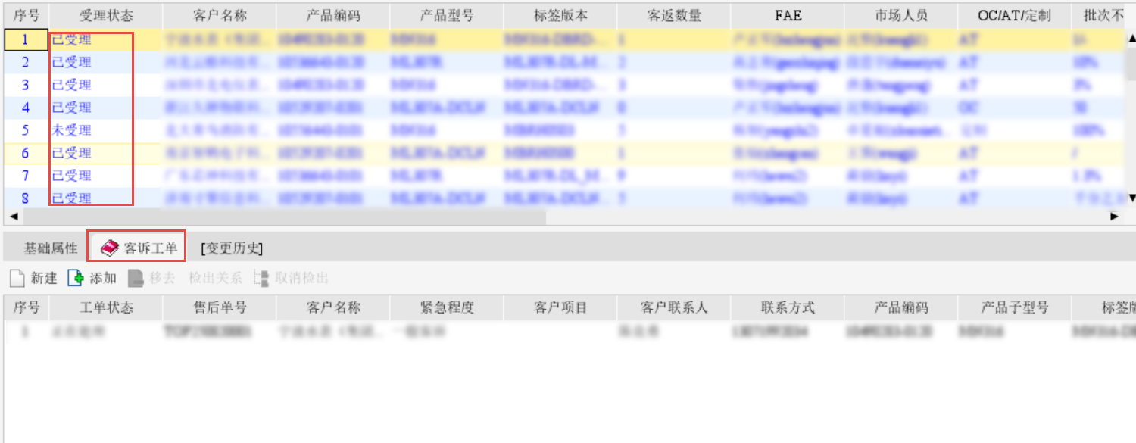Select row number 8 in top table
This screenshot has width=1136, height=443.
click(26, 198)
